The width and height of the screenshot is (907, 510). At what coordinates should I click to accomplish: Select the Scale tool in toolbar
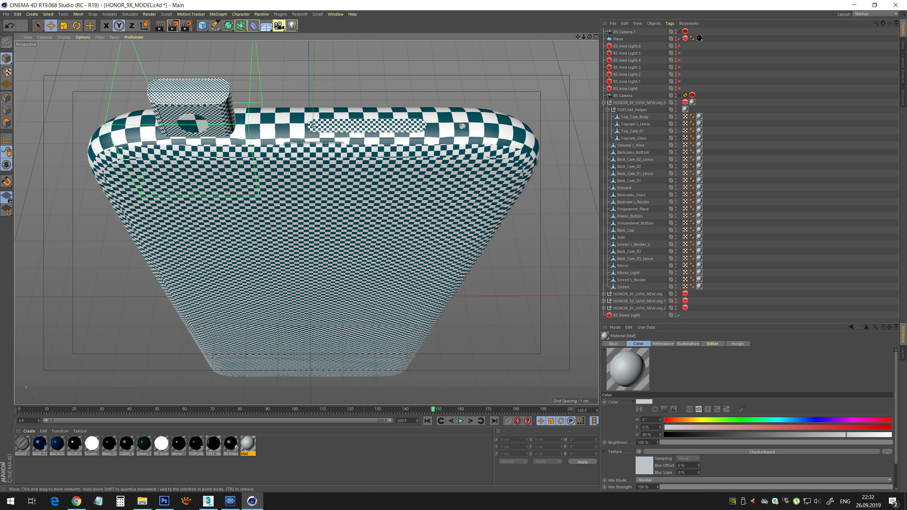pyautogui.click(x=64, y=25)
